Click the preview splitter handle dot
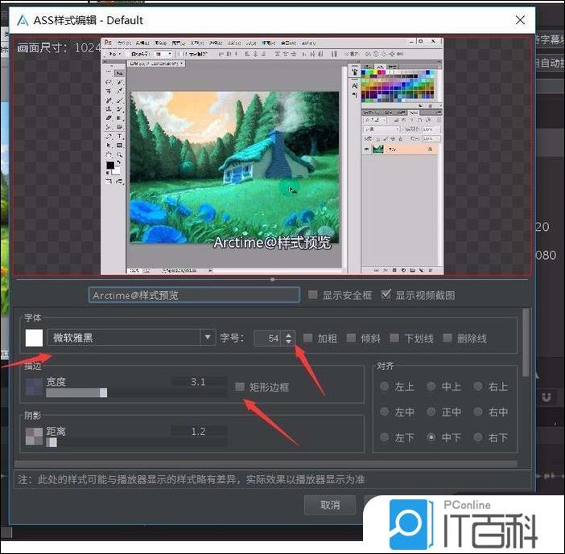The height and width of the screenshot is (554, 565). tap(272, 279)
